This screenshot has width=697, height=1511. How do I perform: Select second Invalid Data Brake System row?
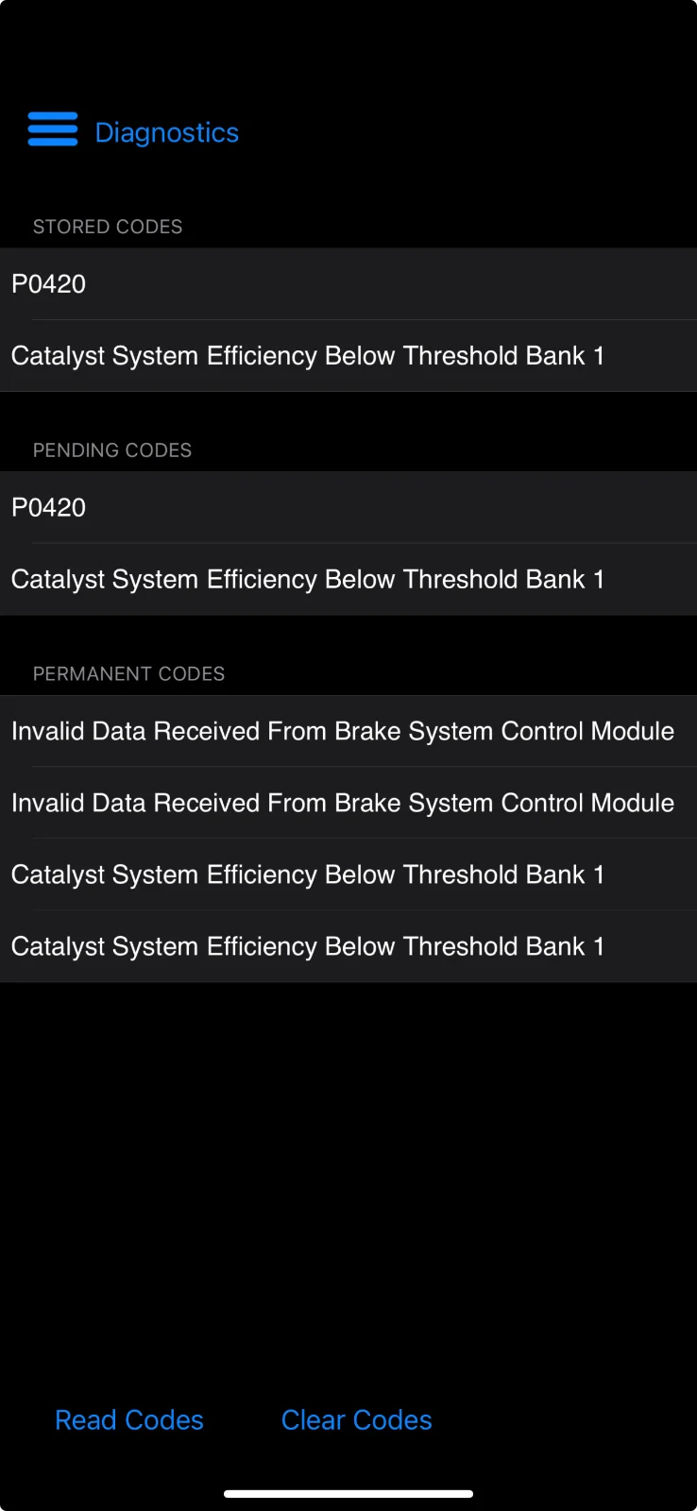pos(348,803)
